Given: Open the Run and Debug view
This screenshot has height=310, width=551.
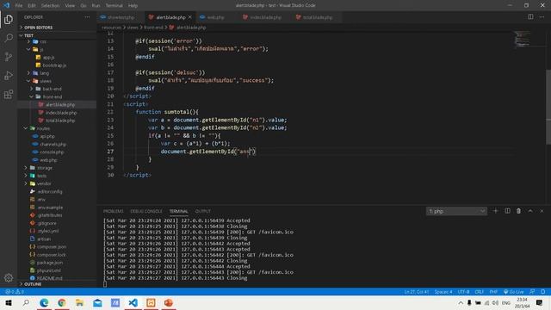Looking at the screenshot, I should (x=9, y=75).
